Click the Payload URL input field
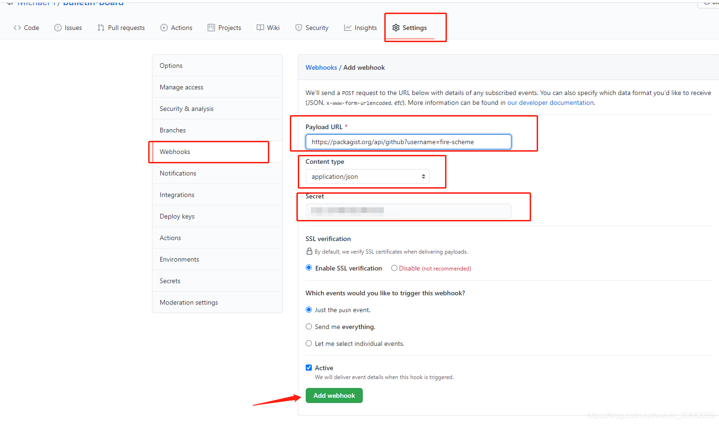 [409, 142]
